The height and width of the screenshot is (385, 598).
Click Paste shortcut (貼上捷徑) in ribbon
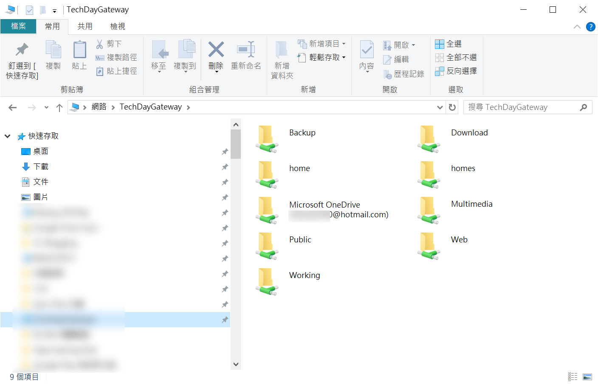116,71
